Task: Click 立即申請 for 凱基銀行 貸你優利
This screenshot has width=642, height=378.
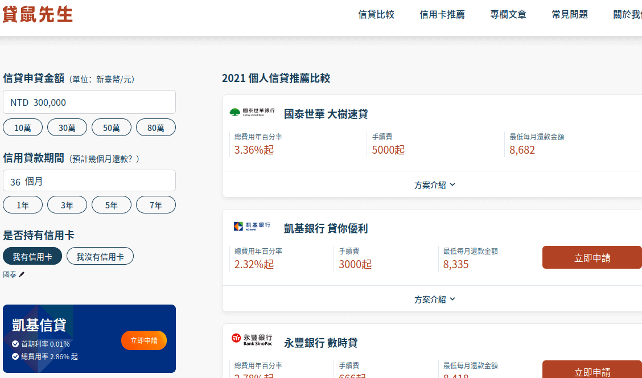Action: [592, 257]
